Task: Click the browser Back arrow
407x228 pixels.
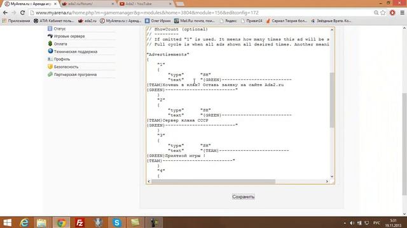Action: click(x=5, y=13)
